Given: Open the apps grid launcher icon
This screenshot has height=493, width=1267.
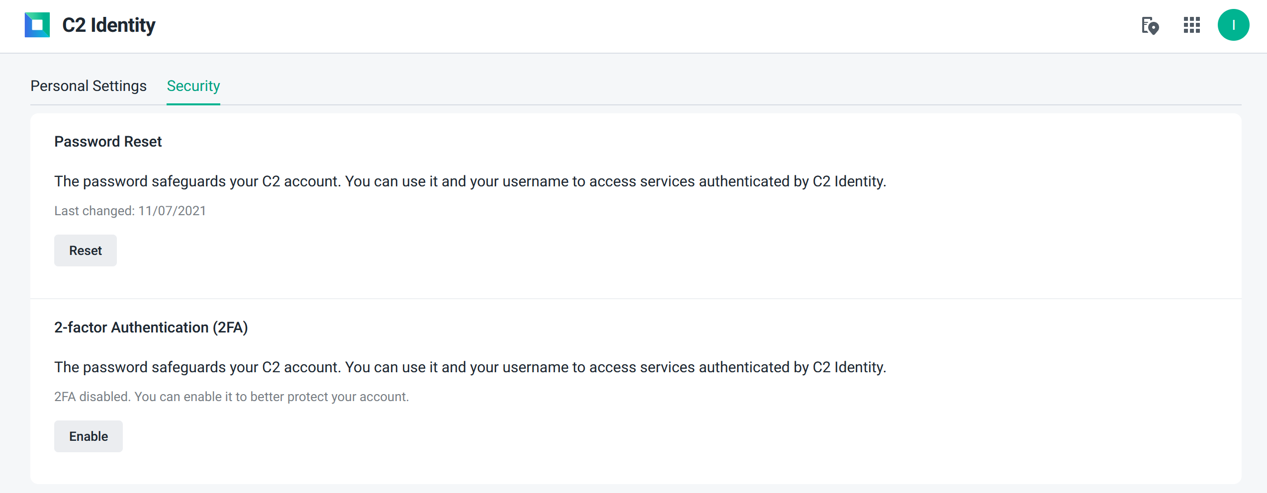Looking at the screenshot, I should [x=1192, y=25].
